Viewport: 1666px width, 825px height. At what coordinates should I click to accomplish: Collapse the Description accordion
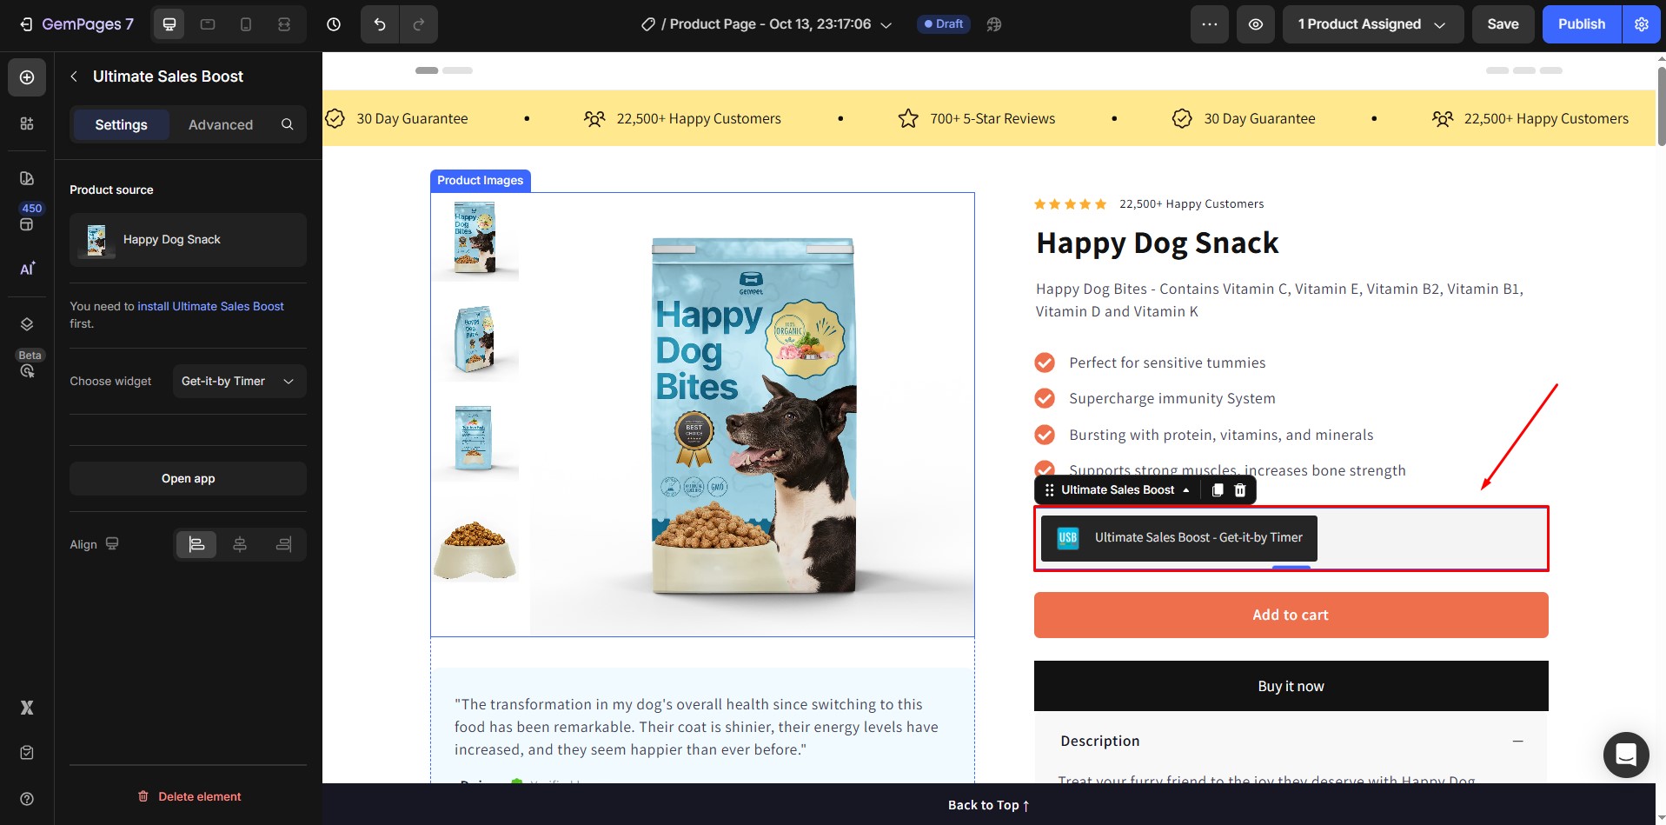tap(1517, 741)
